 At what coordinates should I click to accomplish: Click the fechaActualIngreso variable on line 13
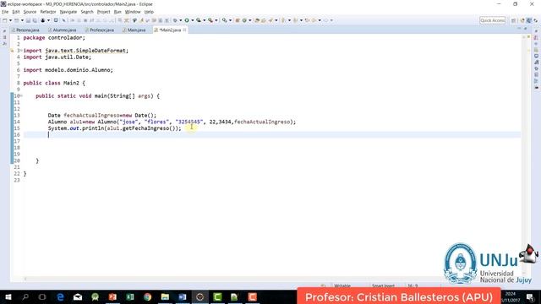tap(91, 115)
